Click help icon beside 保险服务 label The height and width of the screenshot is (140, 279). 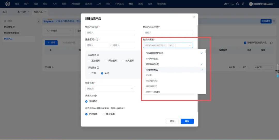pos(98,68)
